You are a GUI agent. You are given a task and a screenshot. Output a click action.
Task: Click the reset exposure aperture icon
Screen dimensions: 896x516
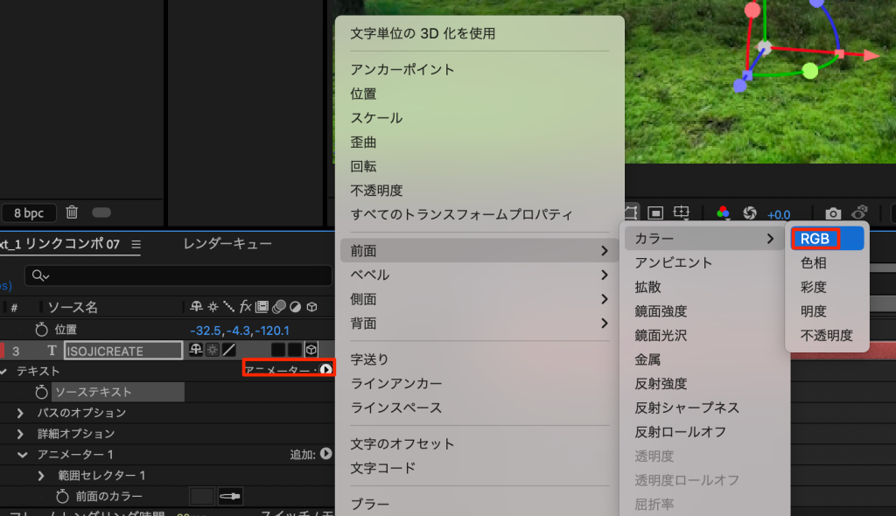click(749, 213)
